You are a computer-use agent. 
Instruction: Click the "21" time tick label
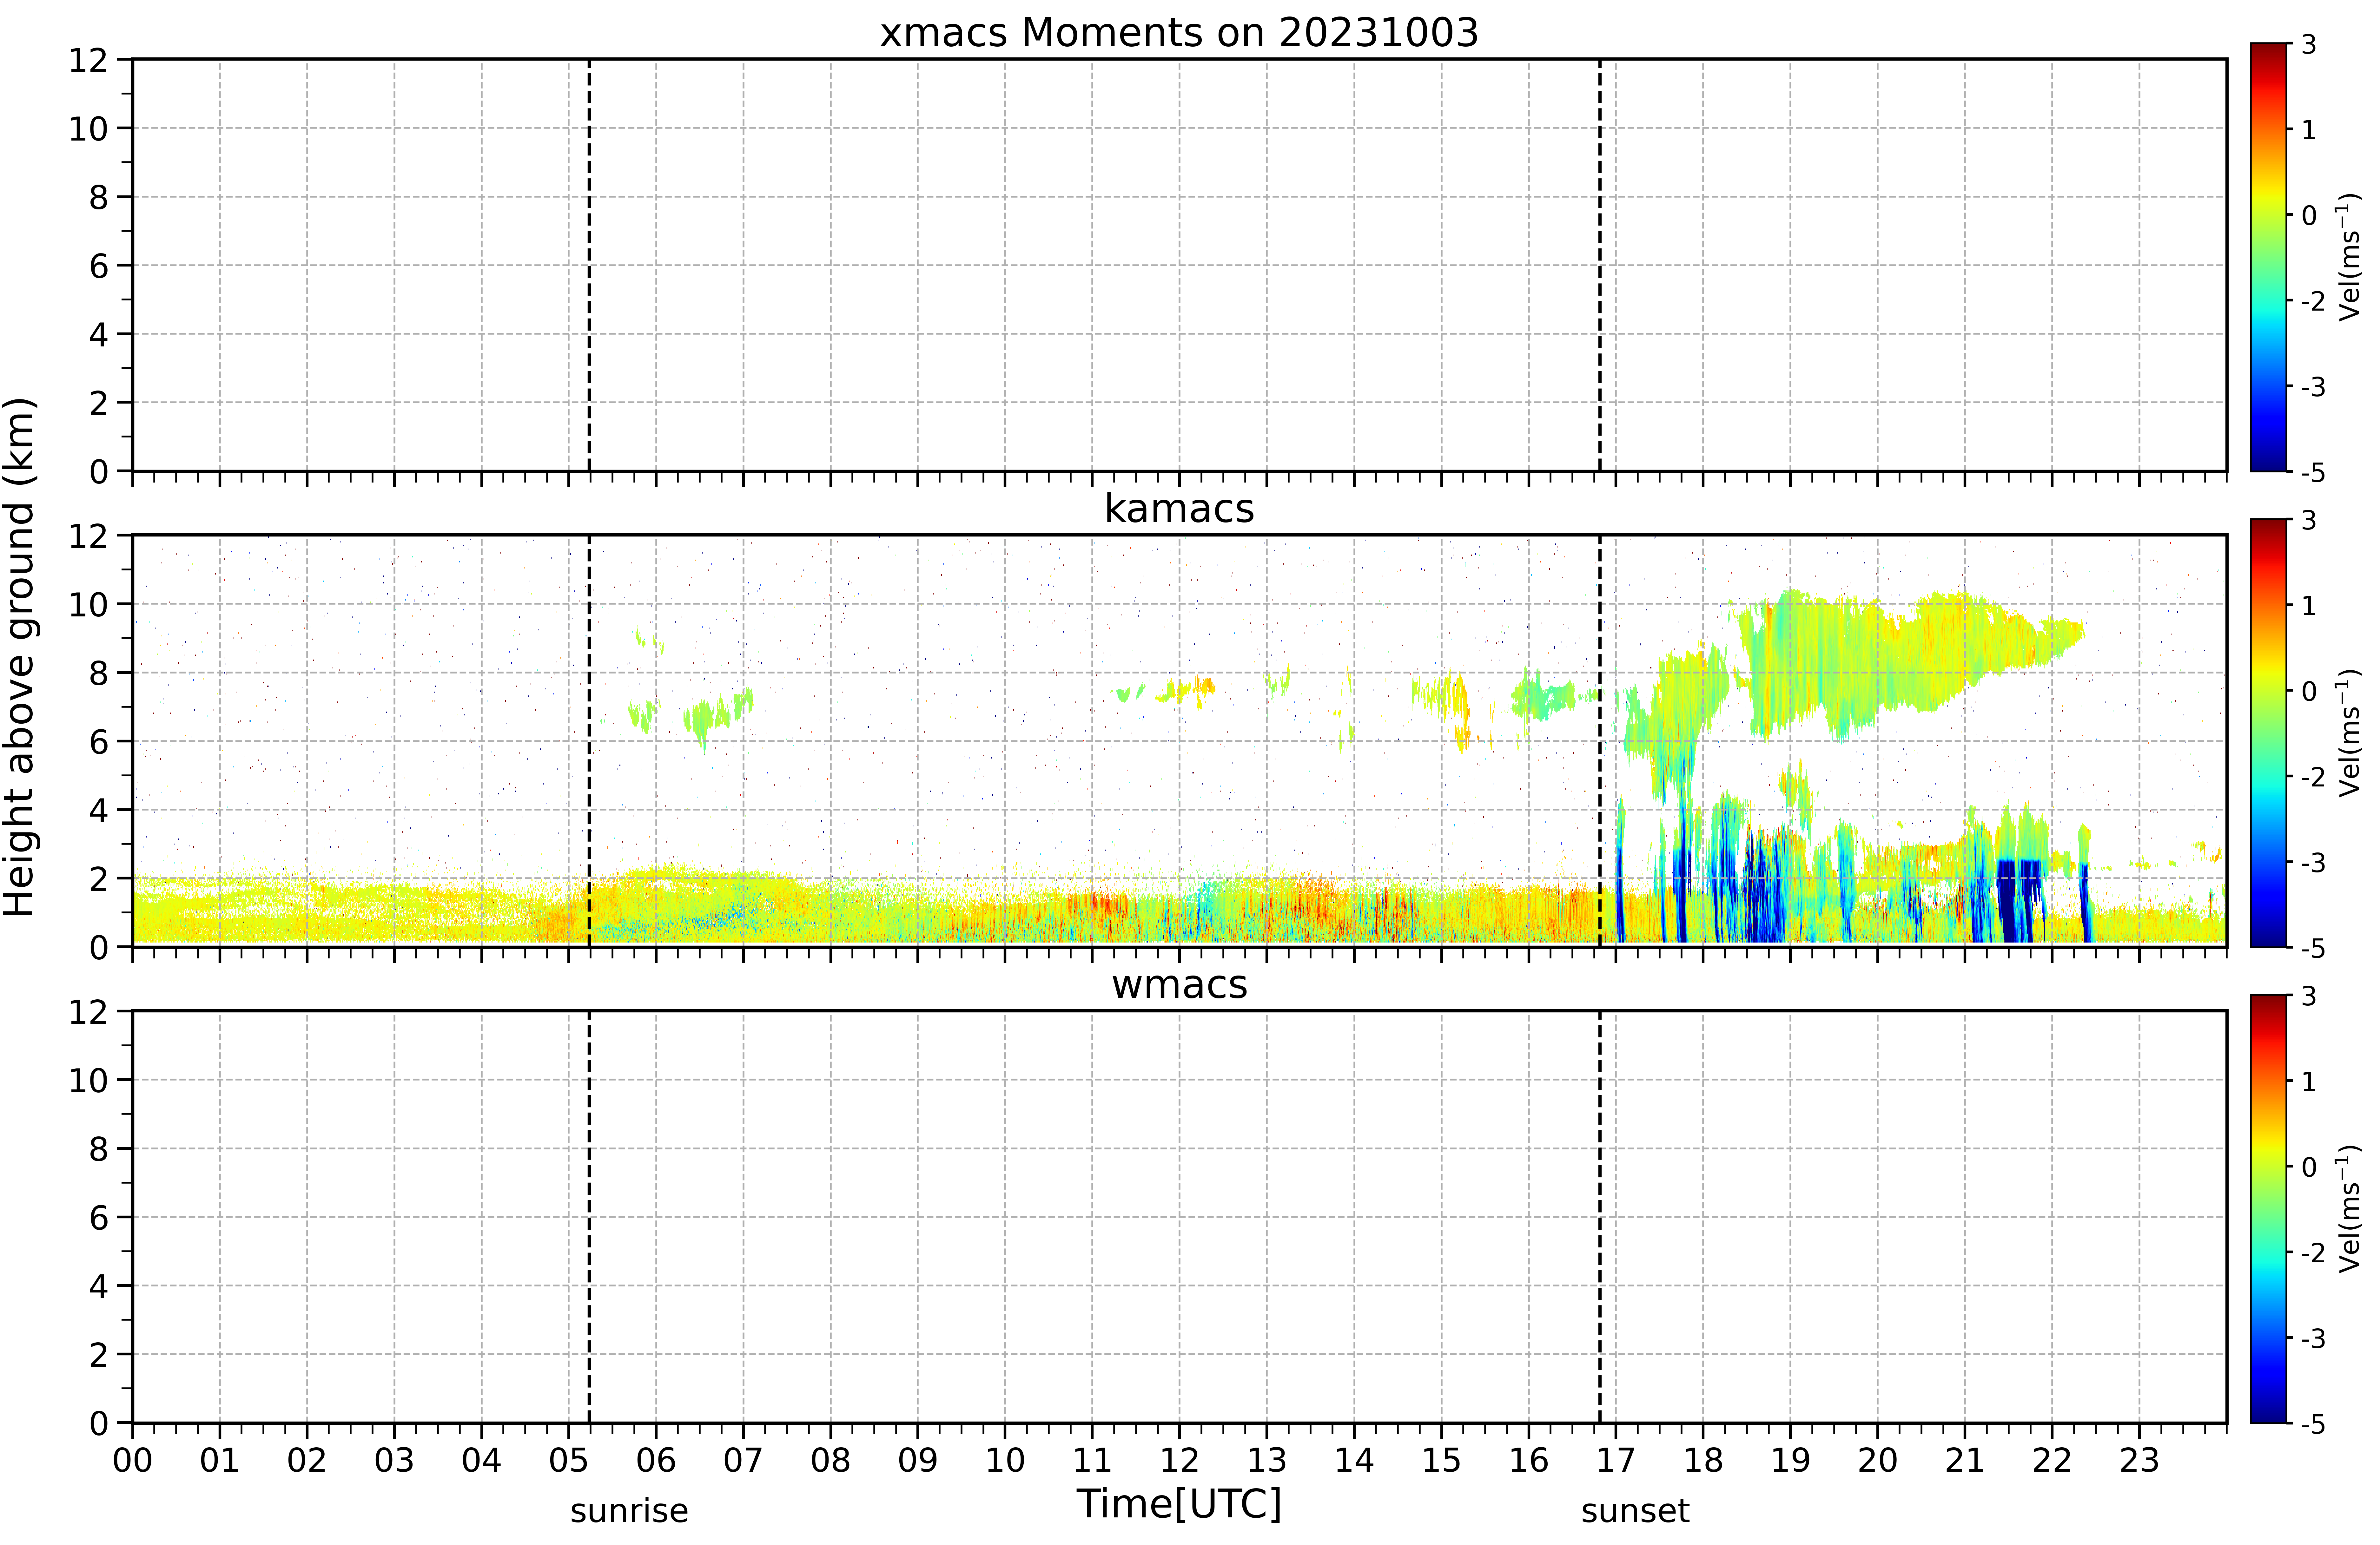1965,1461
